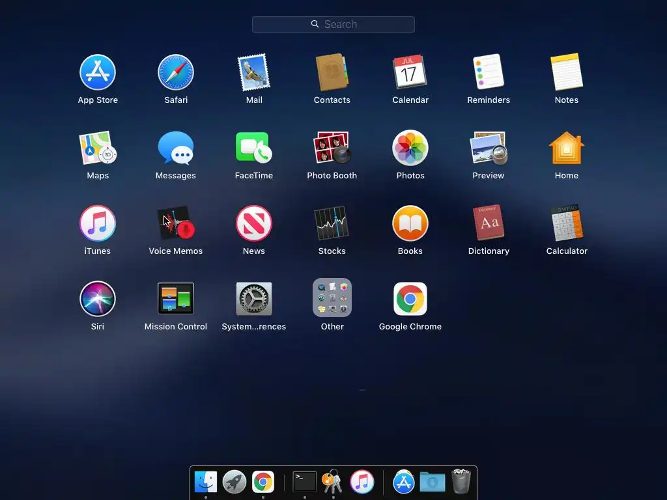Open the Contacts app
The height and width of the screenshot is (500, 667).
332,72
